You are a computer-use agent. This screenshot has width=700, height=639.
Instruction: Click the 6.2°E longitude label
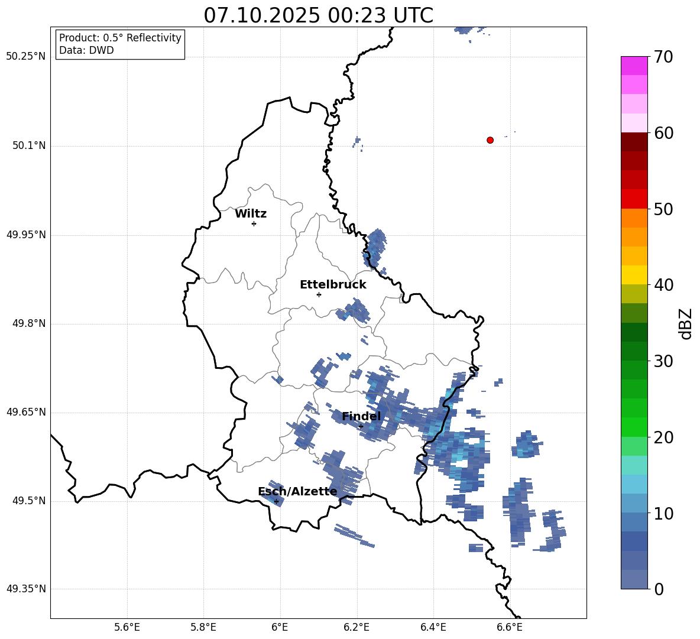357,627
